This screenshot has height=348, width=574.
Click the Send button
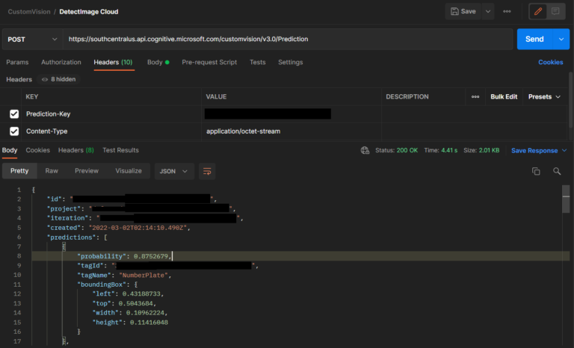534,39
